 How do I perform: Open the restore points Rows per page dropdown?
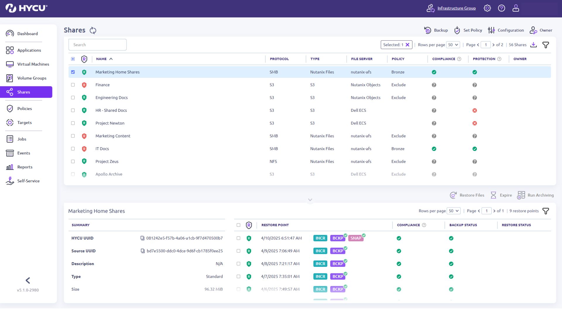[x=453, y=211]
